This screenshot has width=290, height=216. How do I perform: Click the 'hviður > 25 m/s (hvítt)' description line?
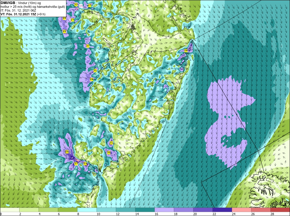[33, 7]
